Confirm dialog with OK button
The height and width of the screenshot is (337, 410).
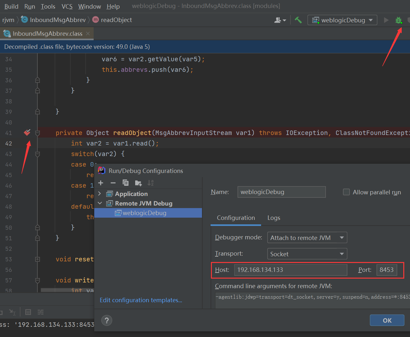point(387,320)
